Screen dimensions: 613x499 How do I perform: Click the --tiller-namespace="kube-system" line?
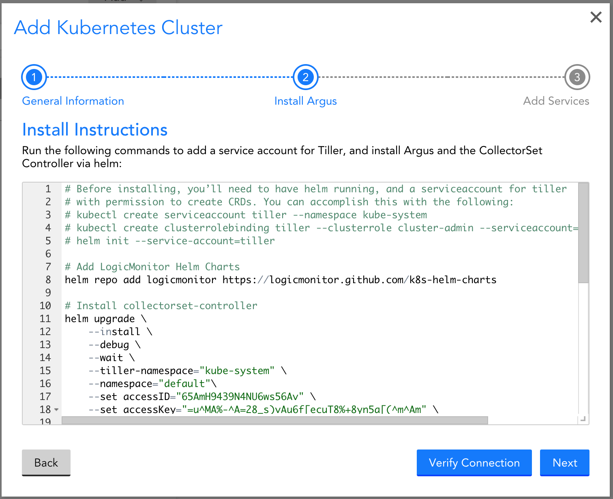click(188, 371)
